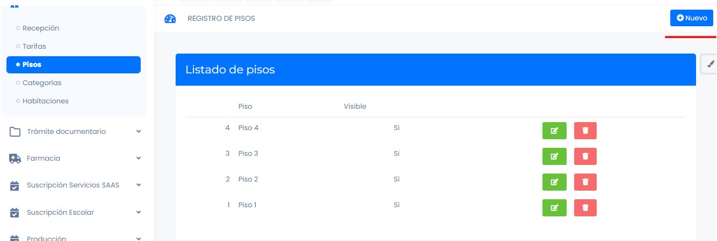Remove Piso 2 with the trash button
The width and height of the screenshot is (717, 241).
tap(585, 182)
